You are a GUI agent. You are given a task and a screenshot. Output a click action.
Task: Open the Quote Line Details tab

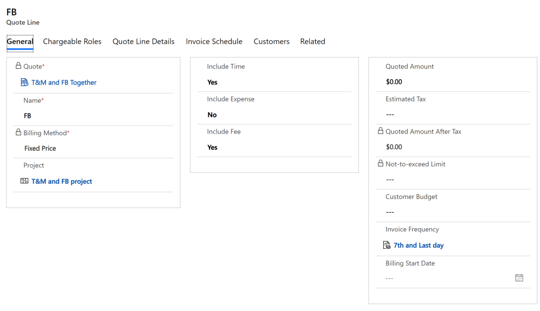pyautogui.click(x=144, y=42)
